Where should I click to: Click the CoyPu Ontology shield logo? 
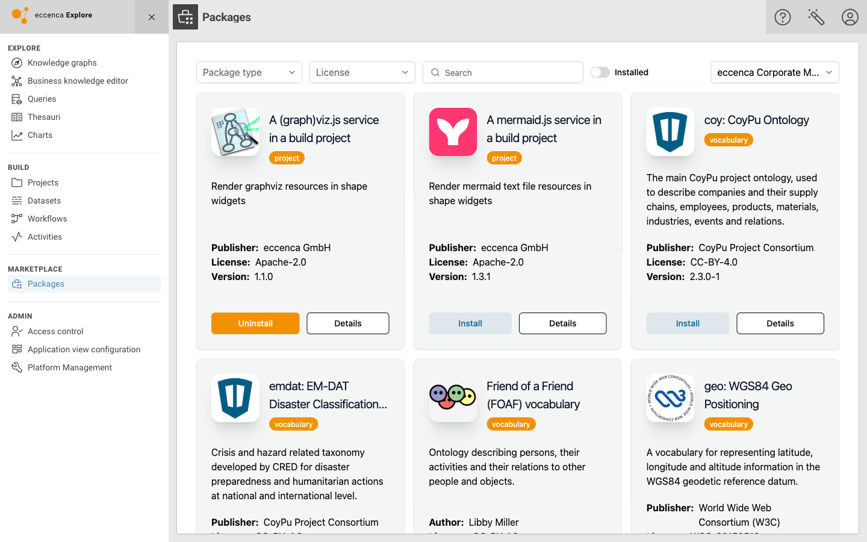[x=670, y=132]
